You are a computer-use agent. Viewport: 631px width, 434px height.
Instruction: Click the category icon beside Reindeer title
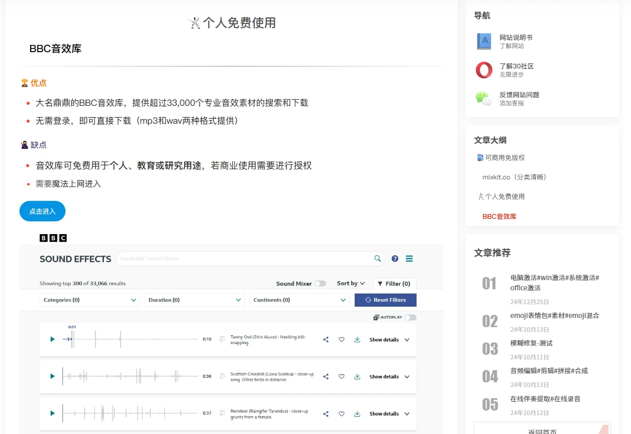(223, 413)
